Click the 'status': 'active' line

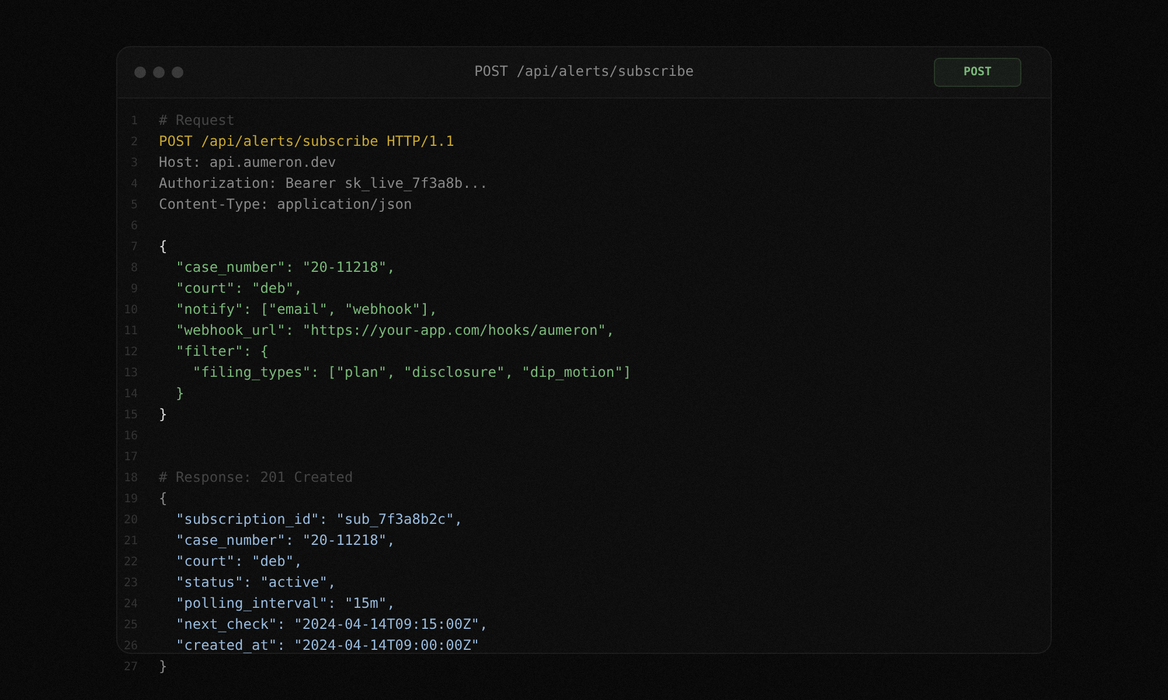tap(256, 582)
